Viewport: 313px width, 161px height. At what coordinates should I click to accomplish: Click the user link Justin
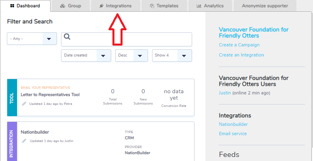(x=225, y=93)
